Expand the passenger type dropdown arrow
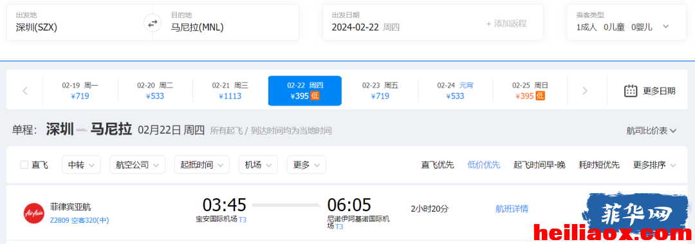 (x=665, y=26)
